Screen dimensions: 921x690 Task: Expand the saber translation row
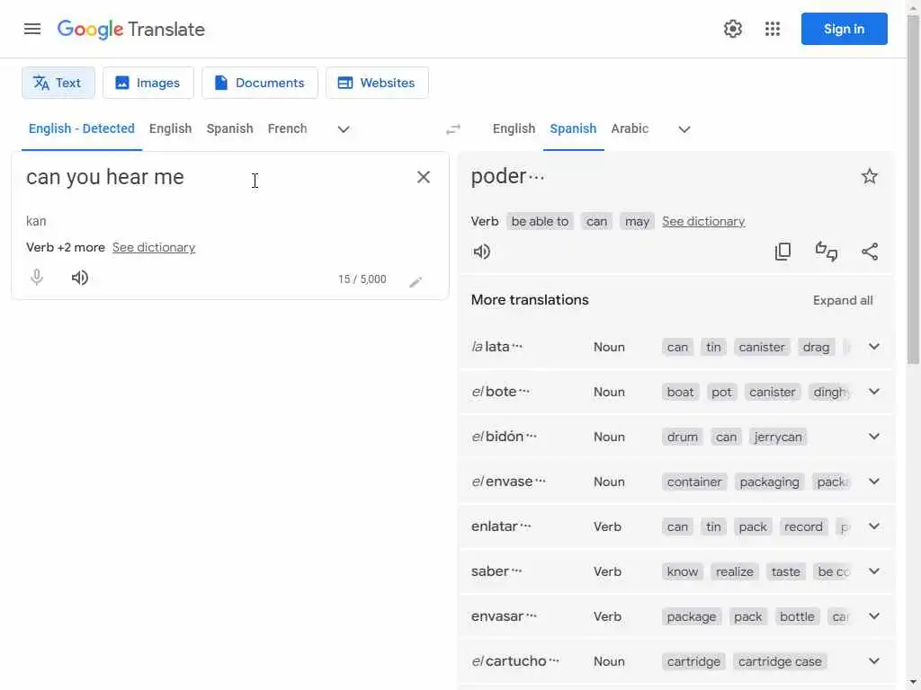coord(874,571)
